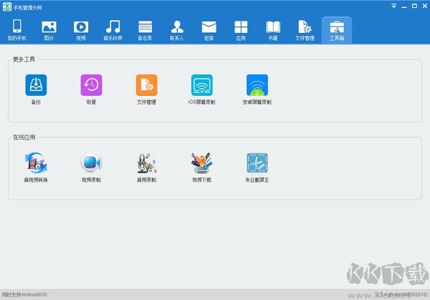The height and width of the screenshot is (300, 430).
Task: Select the 工具箱 (Toolbox) tab
Action: pyautogui.click(x=337, y=30)
